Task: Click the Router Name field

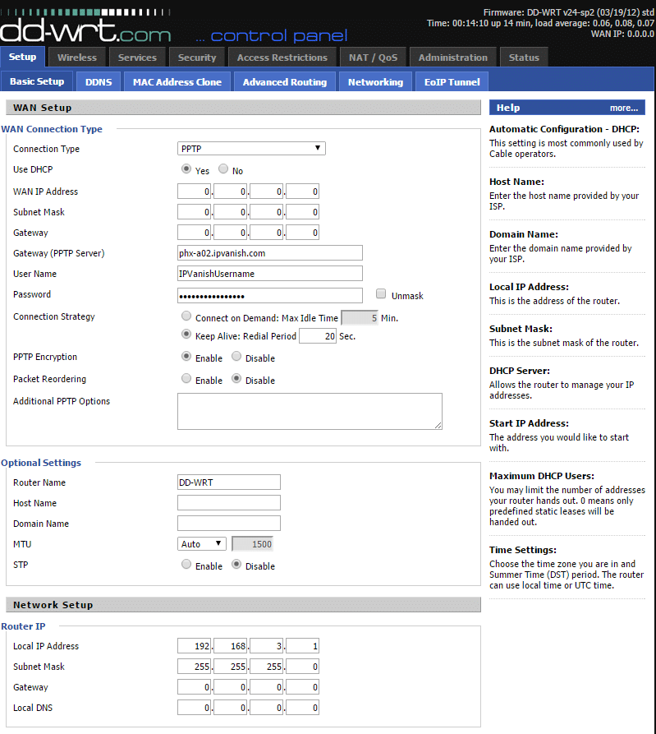Action: coord(228,482)
